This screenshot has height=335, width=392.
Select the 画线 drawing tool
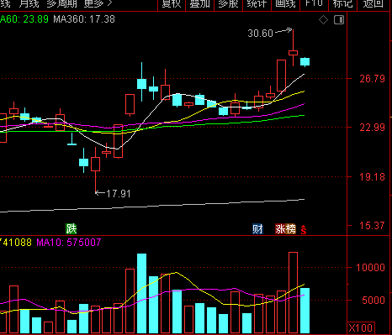coord(285,4)
